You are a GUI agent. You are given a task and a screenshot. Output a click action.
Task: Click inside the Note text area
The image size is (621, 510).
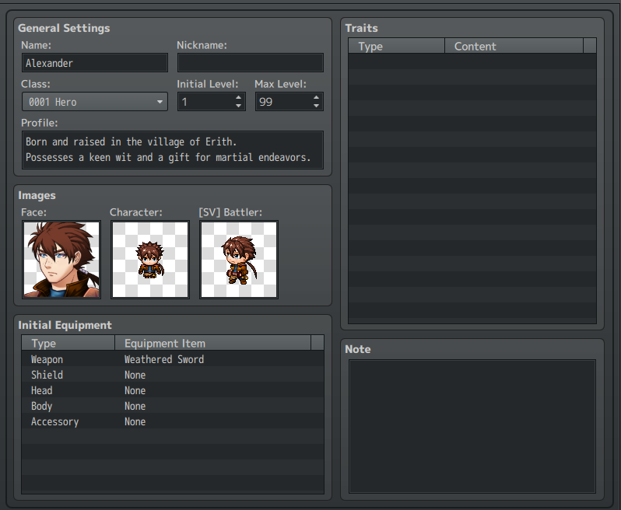coord(472,426)
